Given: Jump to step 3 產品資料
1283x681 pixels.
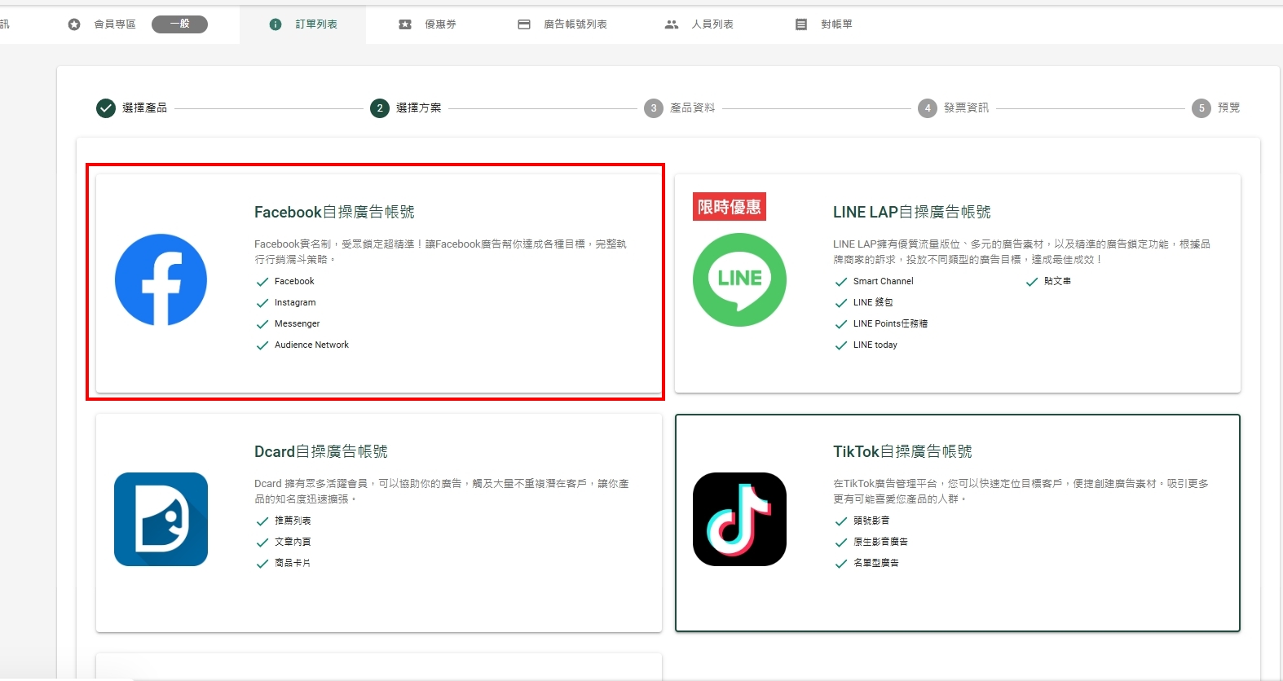Looking at the screenshot, I should 680,108.
